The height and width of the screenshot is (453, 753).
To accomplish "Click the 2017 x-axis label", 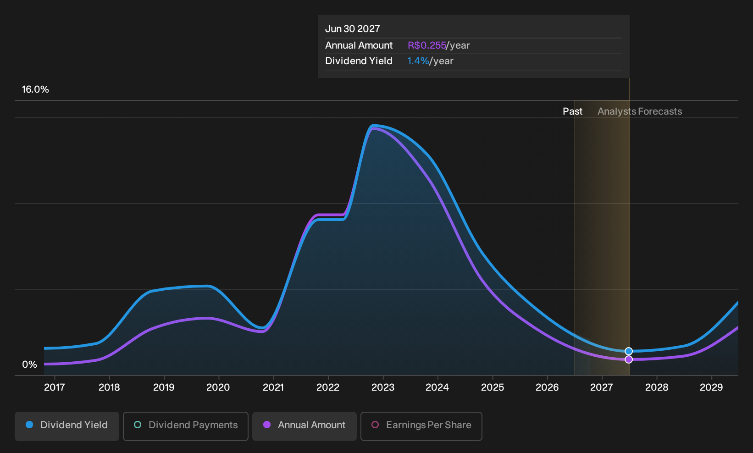I will [x=55, y=387].
